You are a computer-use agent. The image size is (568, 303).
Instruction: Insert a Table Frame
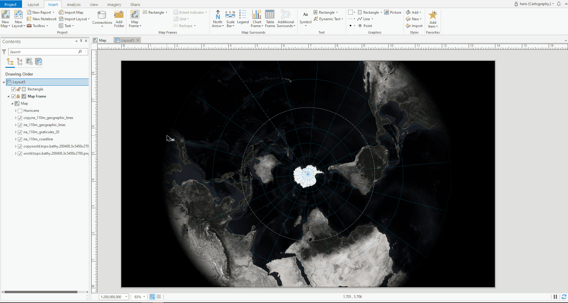270,19
